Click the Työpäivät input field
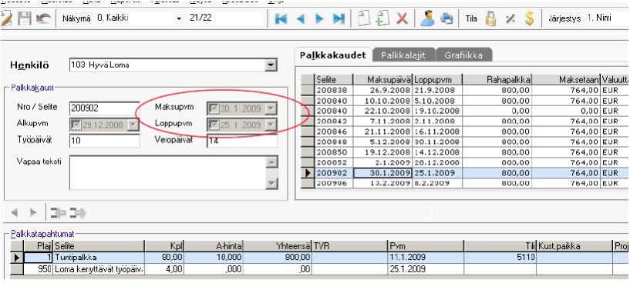This screenshot has width=630, height=283. (104, 141)
